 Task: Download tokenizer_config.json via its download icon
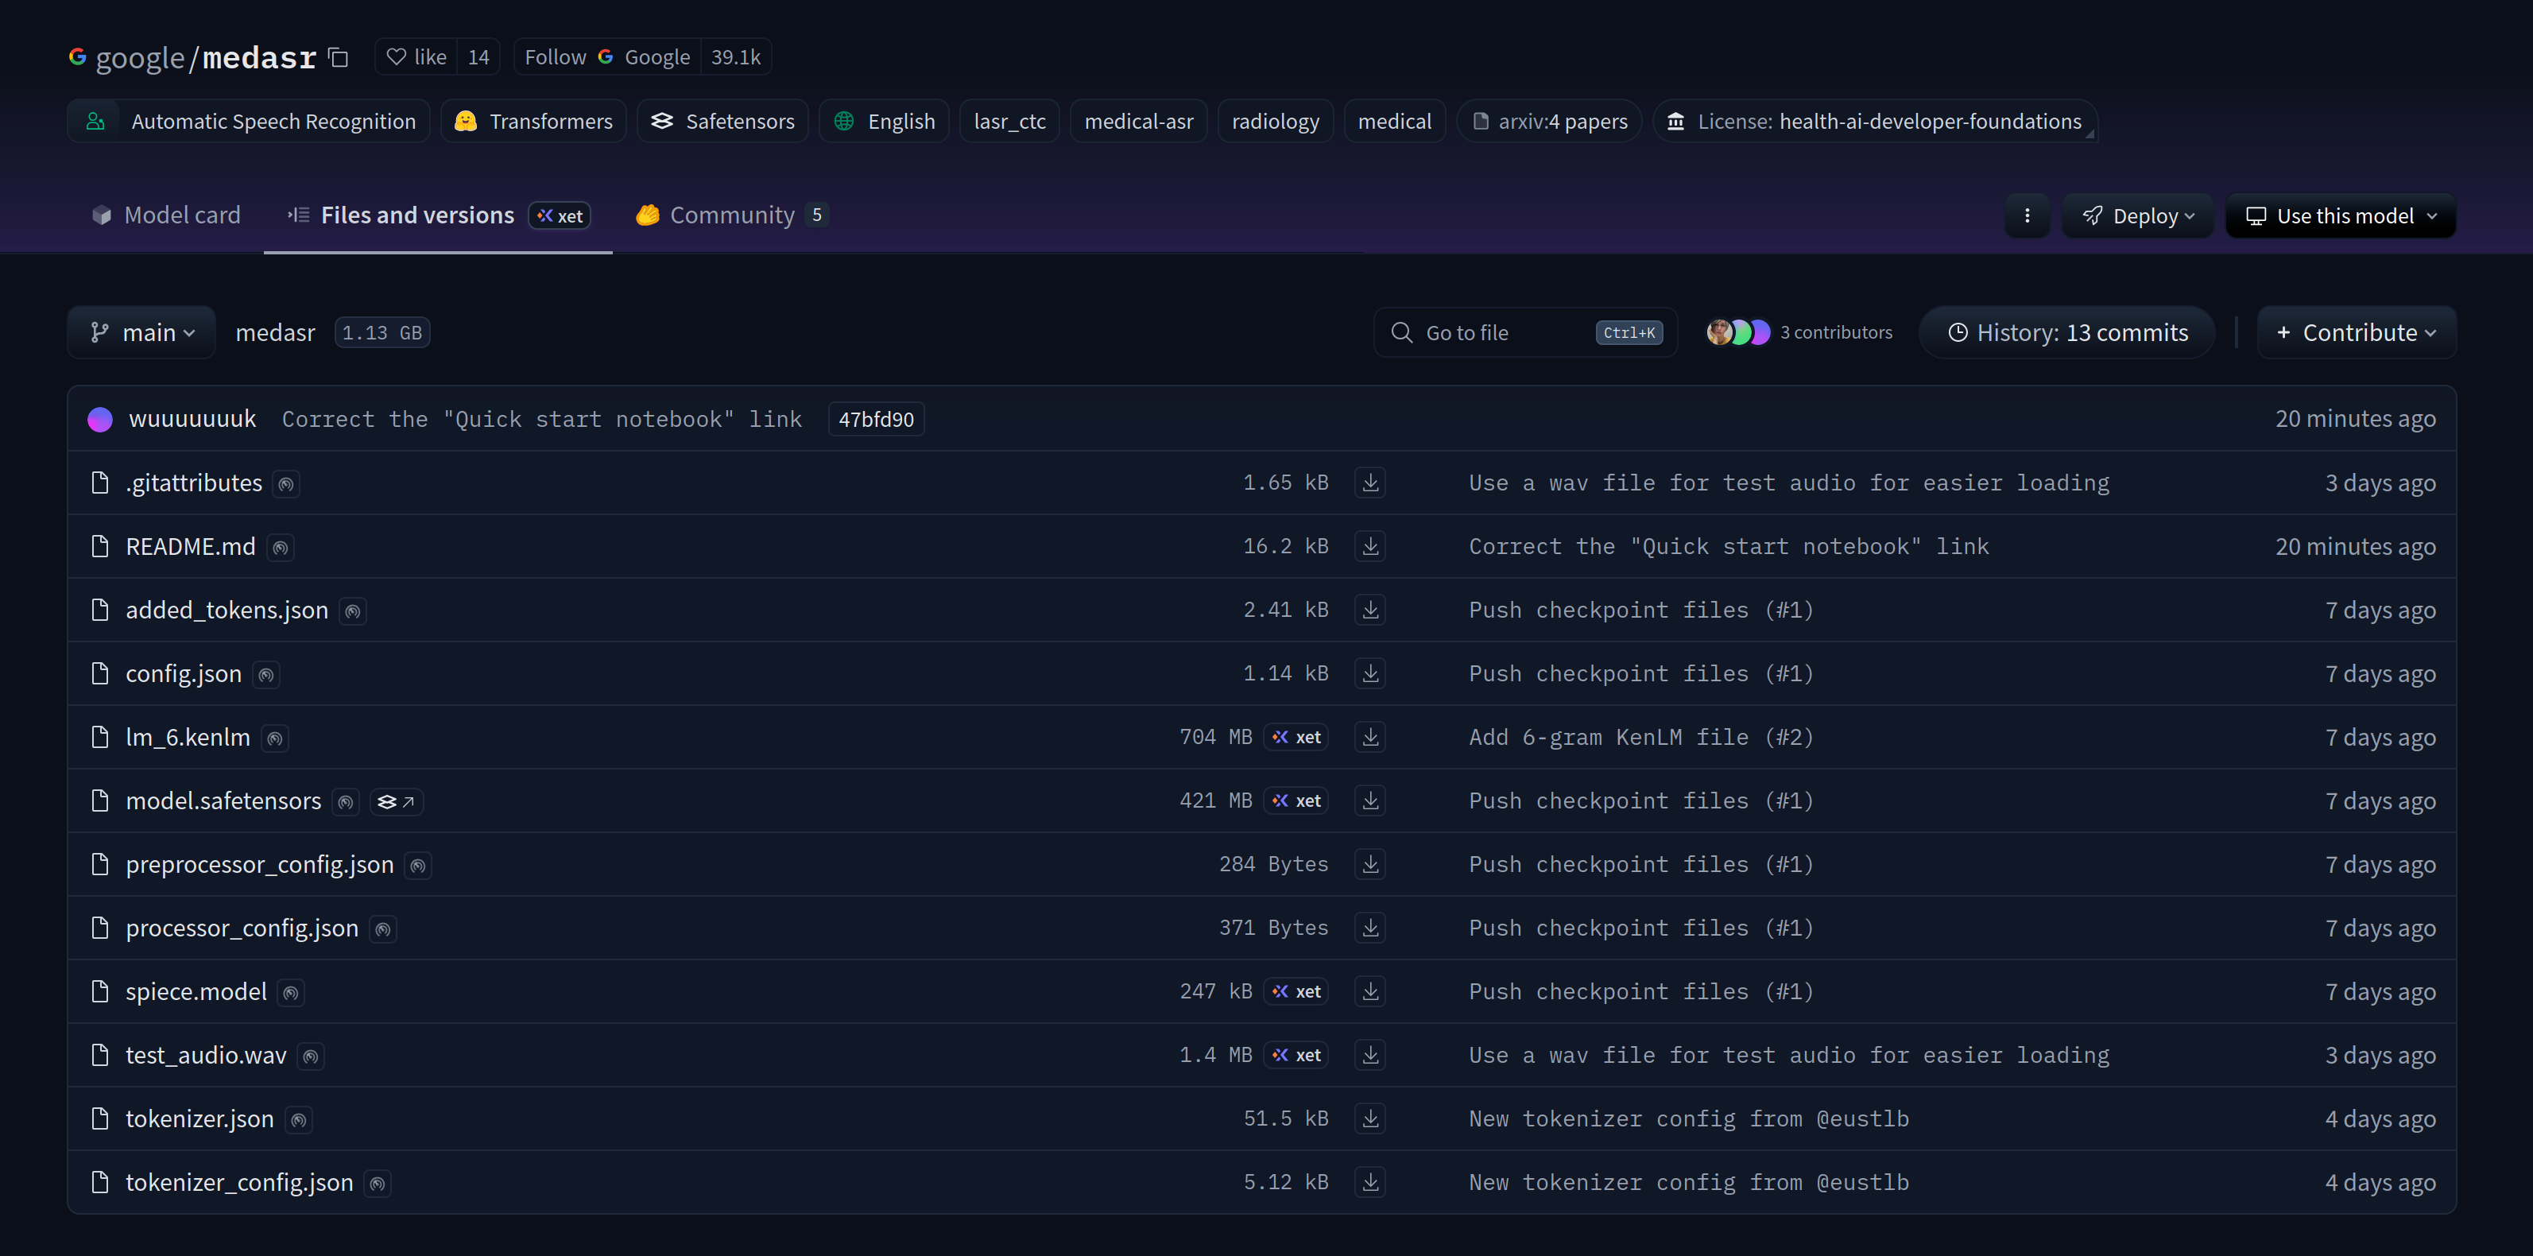pyautogui.click(x=1369, y=1181)
